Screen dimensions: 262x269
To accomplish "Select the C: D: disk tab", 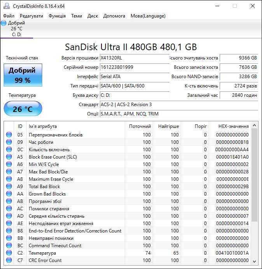I will click(17, 29).
